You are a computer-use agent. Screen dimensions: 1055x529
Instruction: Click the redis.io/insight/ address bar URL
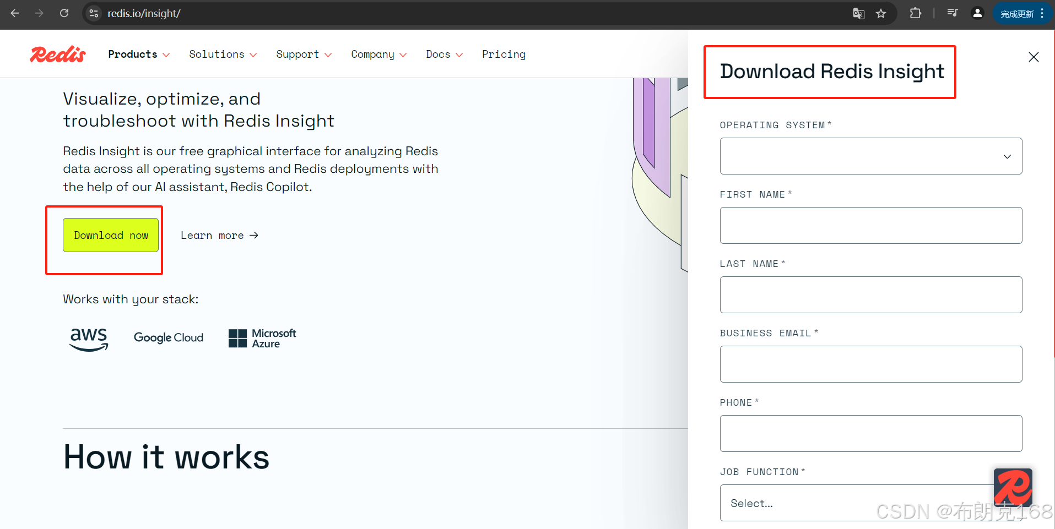click(x=144, y=13)
